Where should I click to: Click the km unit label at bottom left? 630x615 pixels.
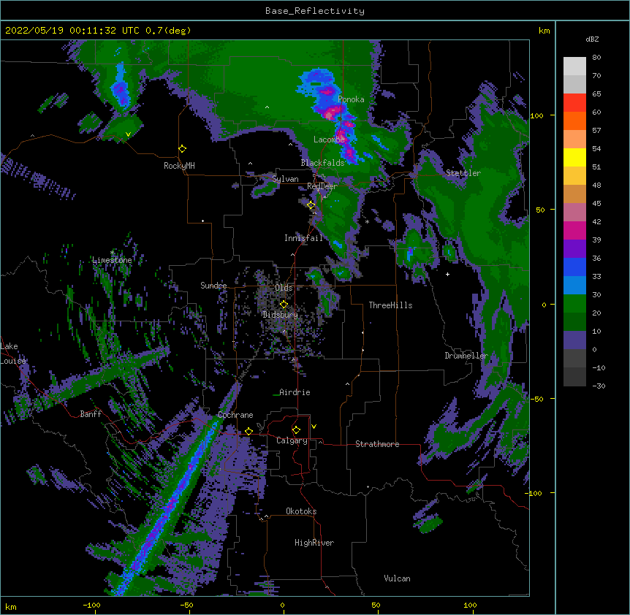tap(11, 606)
